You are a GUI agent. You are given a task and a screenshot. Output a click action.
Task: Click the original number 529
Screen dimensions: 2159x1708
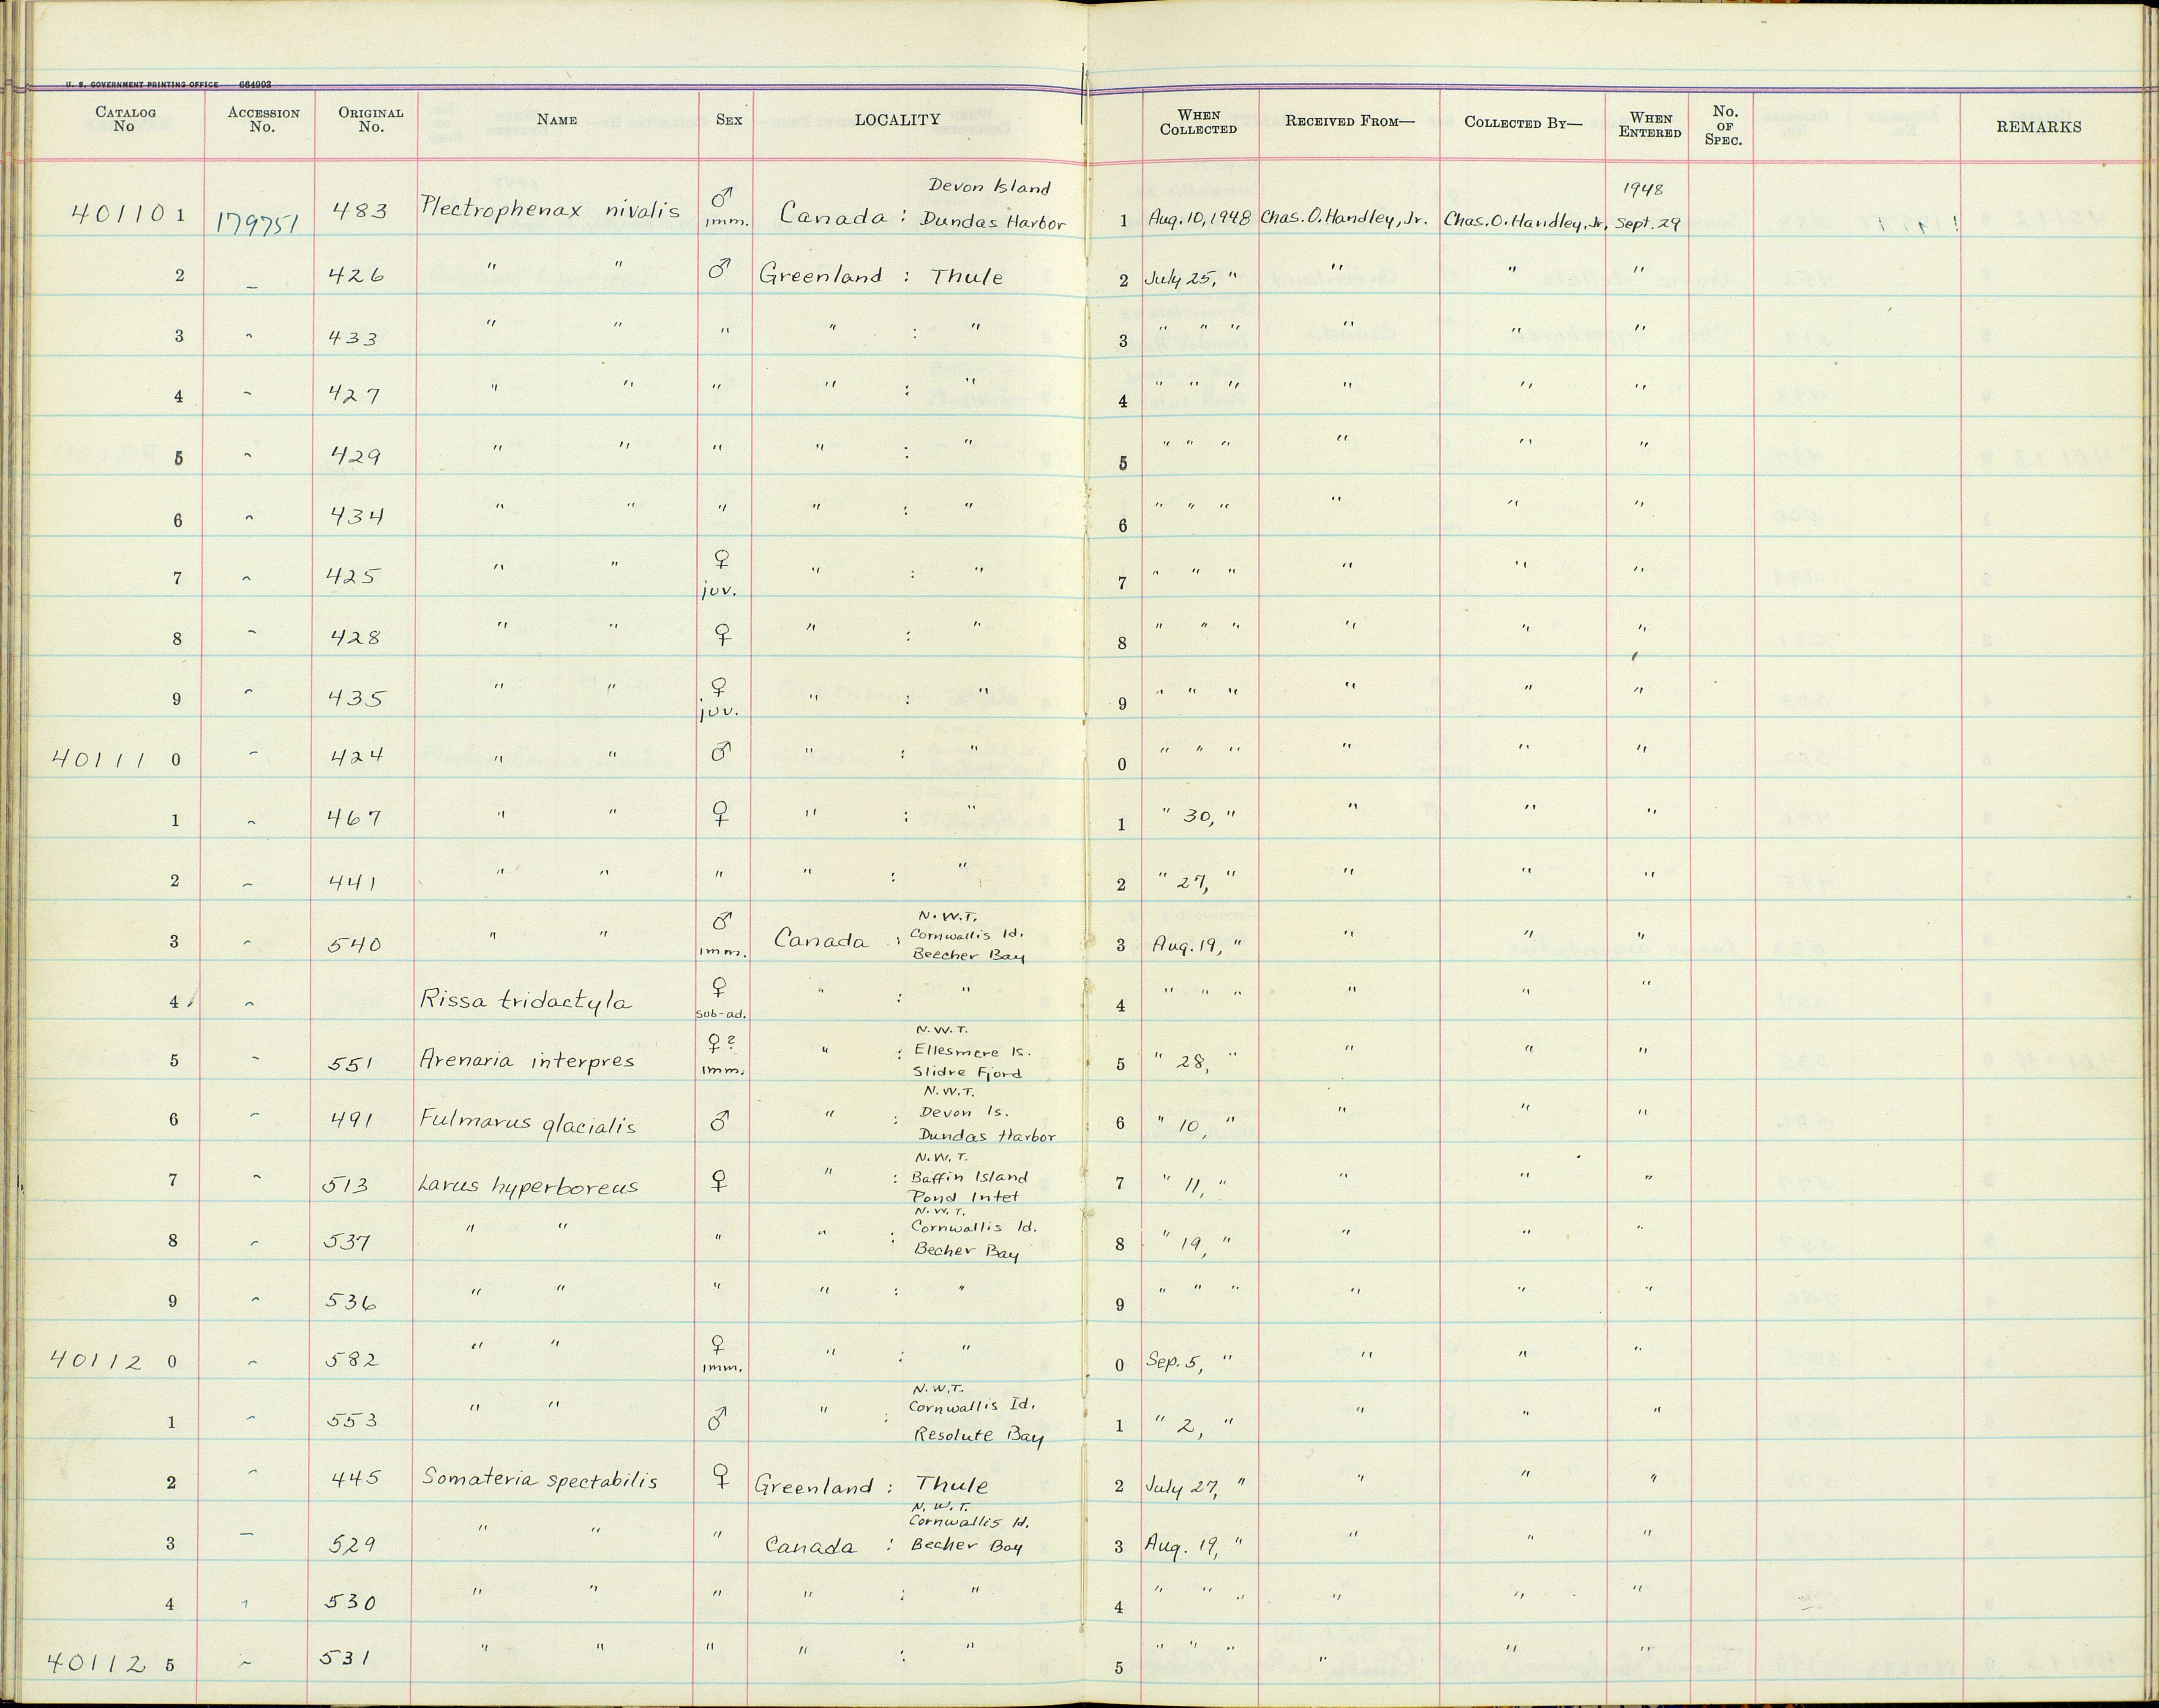point(351,1543)
